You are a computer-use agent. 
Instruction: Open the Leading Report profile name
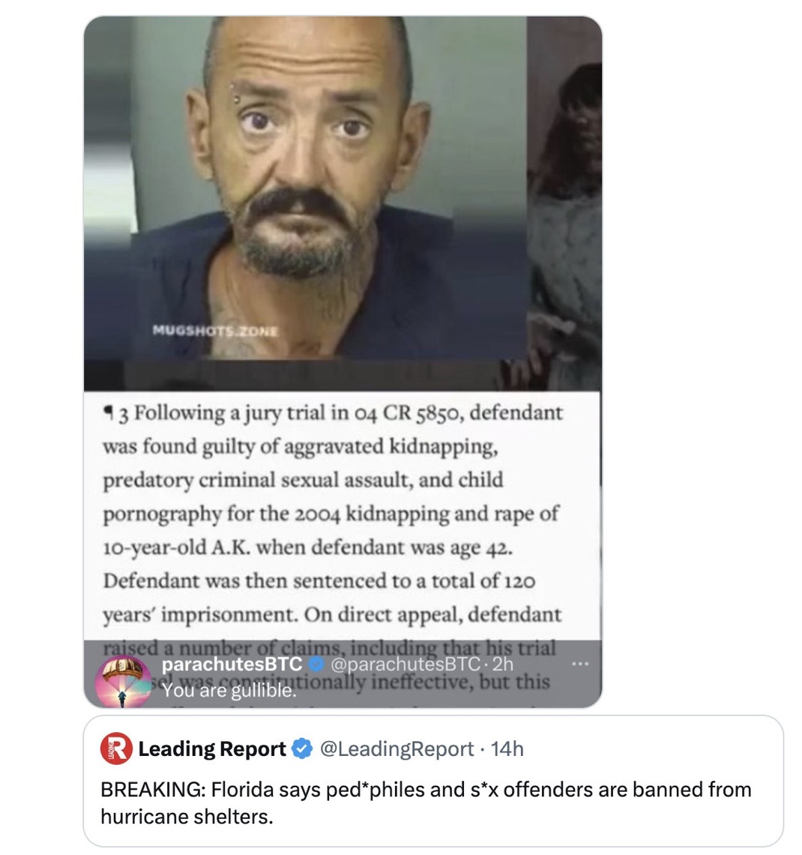click(212, 748)
